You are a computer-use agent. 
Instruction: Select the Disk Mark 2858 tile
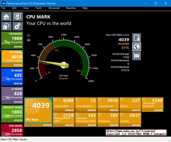pos(12,130)
